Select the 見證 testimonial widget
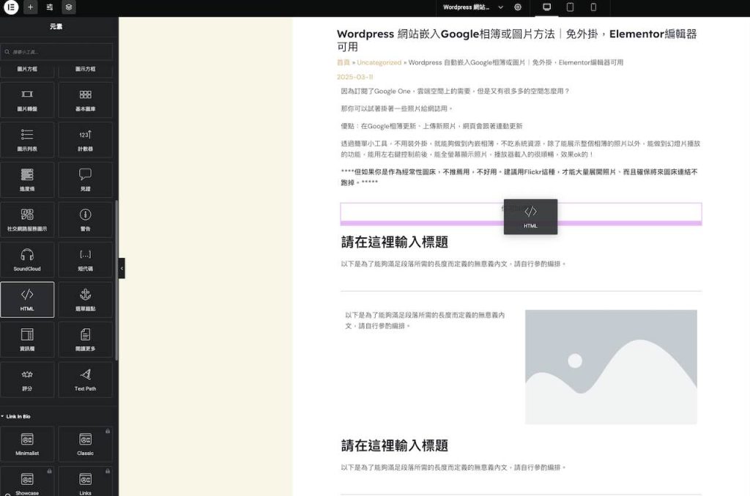Viewport: 750px width, 496px height. tap(86, 179)
